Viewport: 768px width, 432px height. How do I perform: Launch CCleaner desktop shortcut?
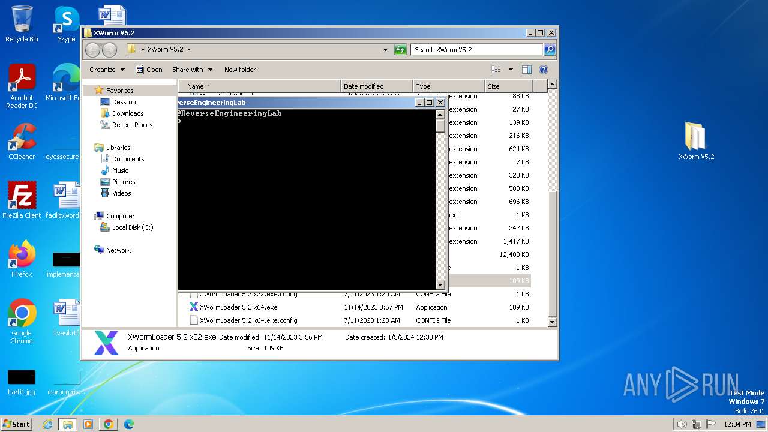[x=22, y=142]
